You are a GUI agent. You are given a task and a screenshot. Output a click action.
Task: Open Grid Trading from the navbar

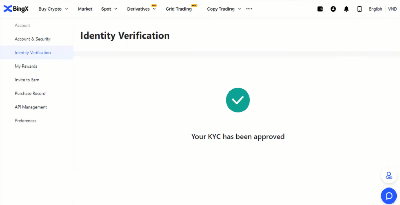coord(178,9)
